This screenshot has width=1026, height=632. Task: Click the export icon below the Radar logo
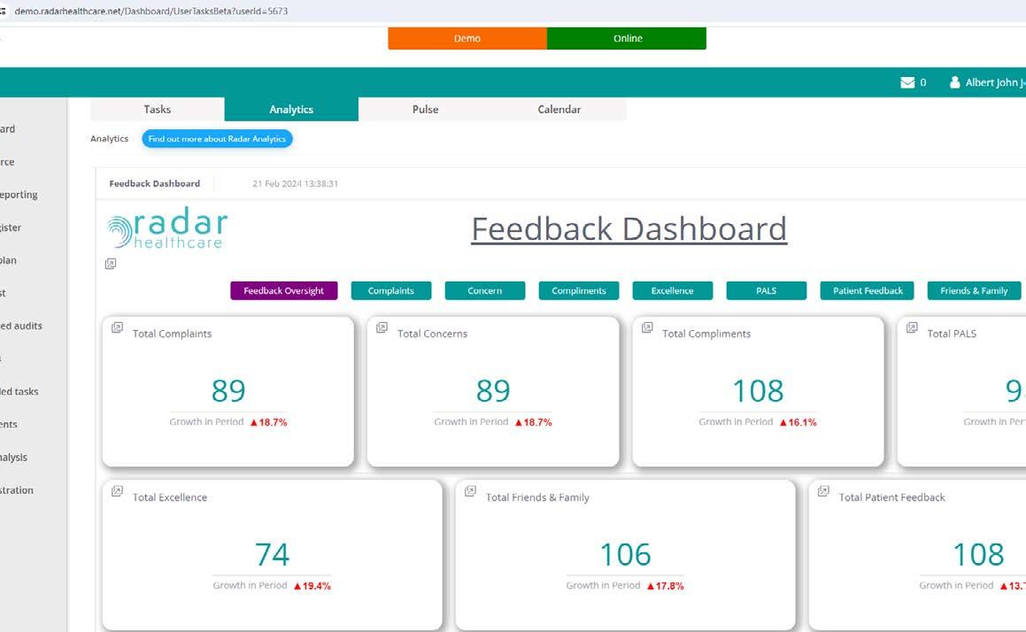coord(111,264)
